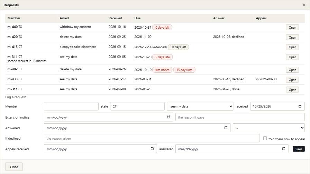Open the m-433 CT see my data request

292,80
